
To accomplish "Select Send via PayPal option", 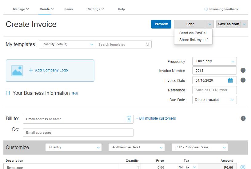I will 193,33.
